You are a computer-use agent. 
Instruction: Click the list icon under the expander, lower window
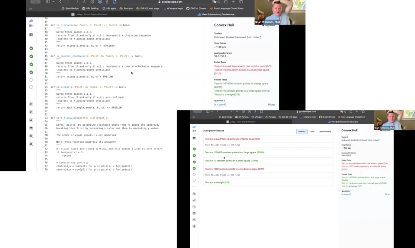point(194,138)
